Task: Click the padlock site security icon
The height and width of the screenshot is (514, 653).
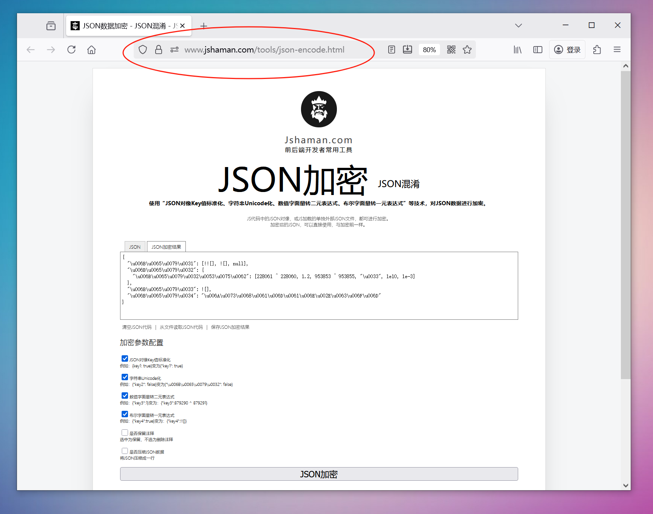Action: 158,50
